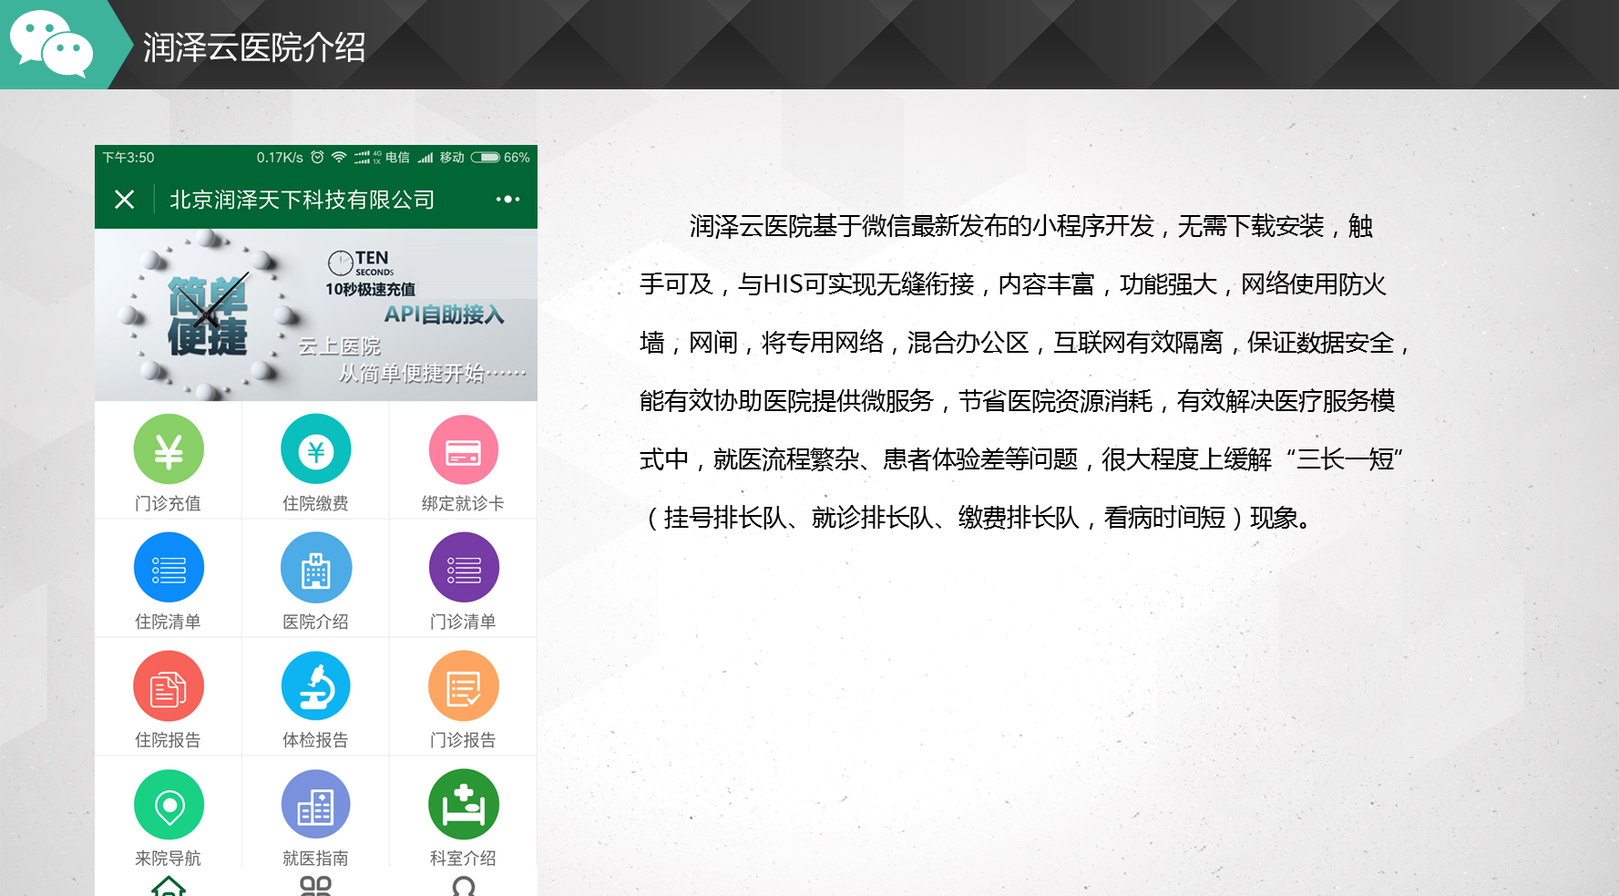Click the 体检报告 label
The height and width of the screenshot is (896, 1619).
pyautogui.click(x=316, y=740)
